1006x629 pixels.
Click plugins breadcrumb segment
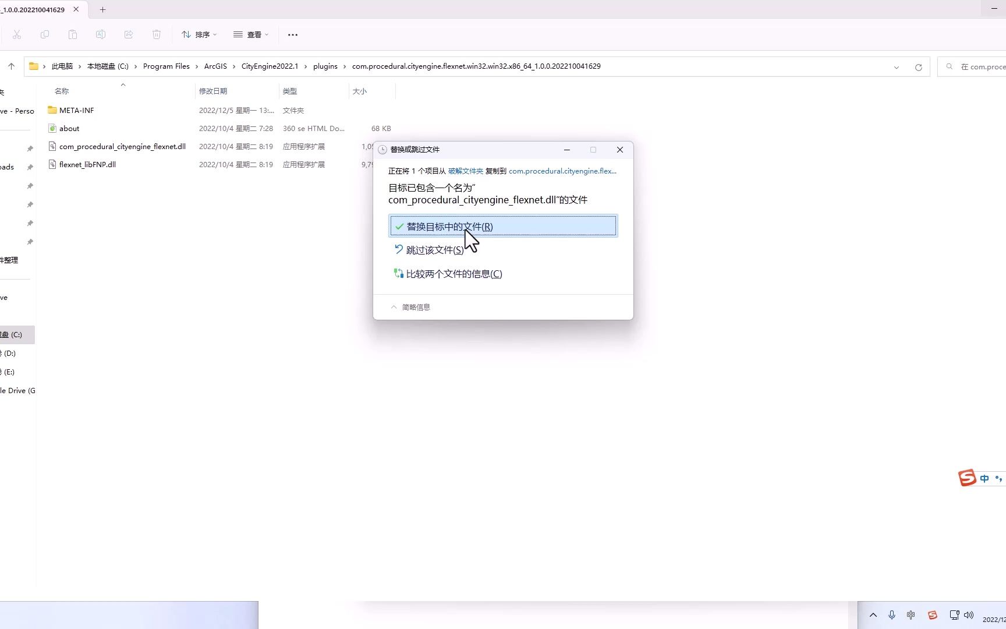pyautogui.click(x=325, y=66)
